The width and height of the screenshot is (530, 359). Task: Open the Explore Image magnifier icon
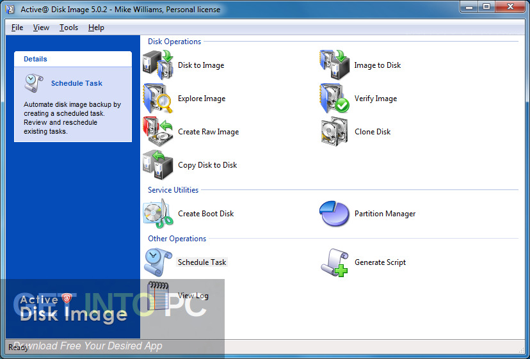(x=158, y=99)
